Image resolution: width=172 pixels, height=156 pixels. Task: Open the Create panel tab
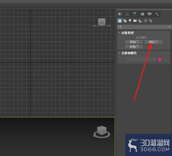point(120,14)
